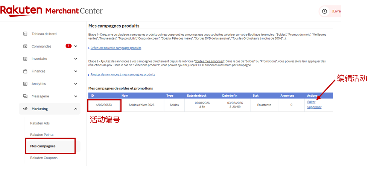The image size is (374, 173).
Task: Go to Rakuten Coupons submenu
Action: [44, 158]
